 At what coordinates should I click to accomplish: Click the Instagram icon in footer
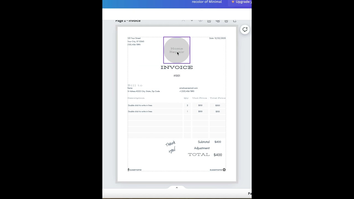(224, 170)
